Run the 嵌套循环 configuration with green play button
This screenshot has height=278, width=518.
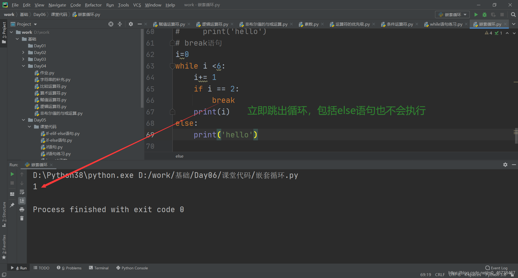[x=476, y=15]
